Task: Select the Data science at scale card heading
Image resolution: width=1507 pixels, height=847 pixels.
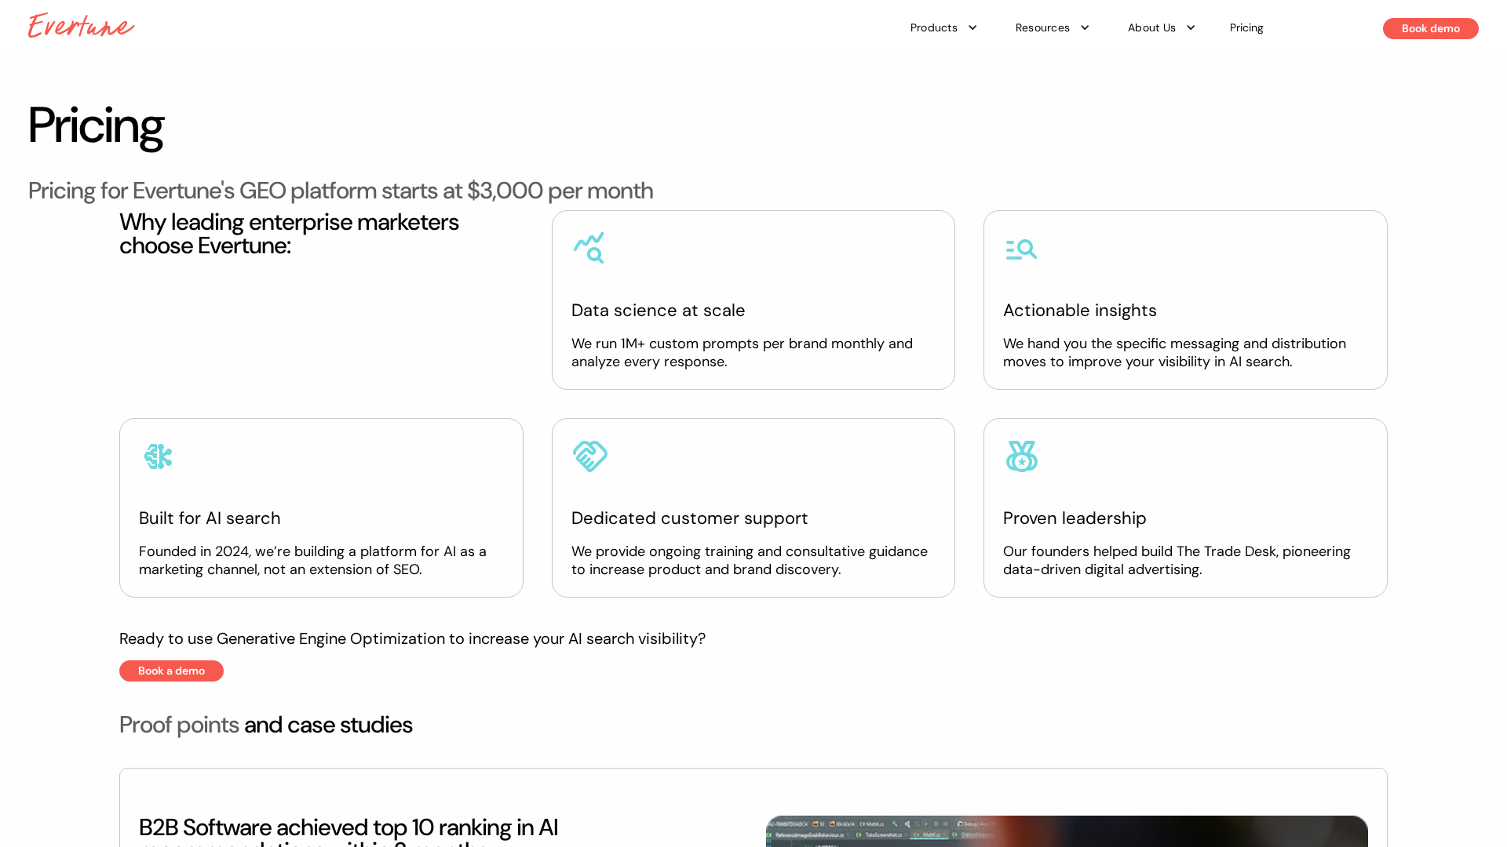Action: click(x=658, y=311)
